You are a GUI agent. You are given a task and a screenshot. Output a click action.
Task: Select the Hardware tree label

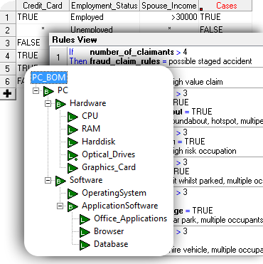[87, 103]
